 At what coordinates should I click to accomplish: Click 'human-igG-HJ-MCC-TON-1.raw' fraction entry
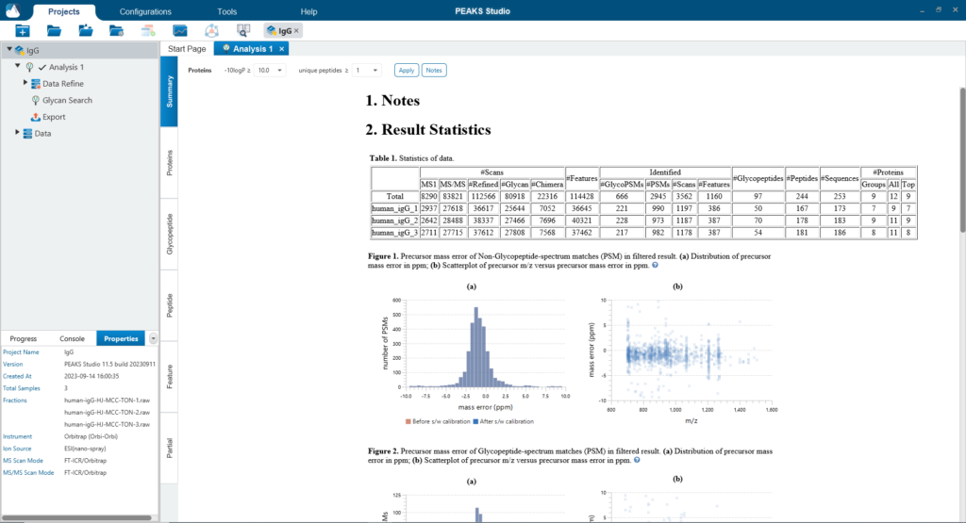108,400
